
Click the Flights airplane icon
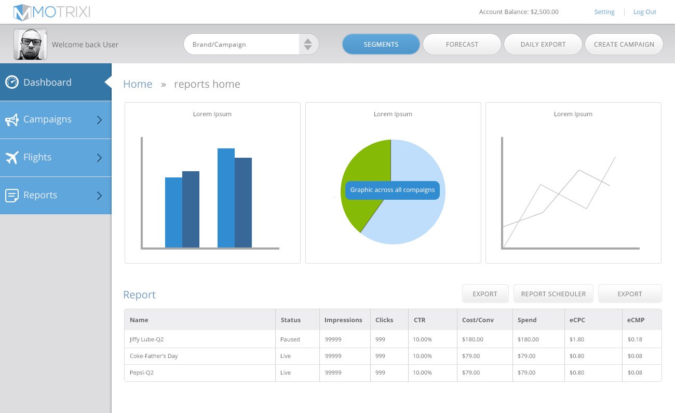pos(12,157)
